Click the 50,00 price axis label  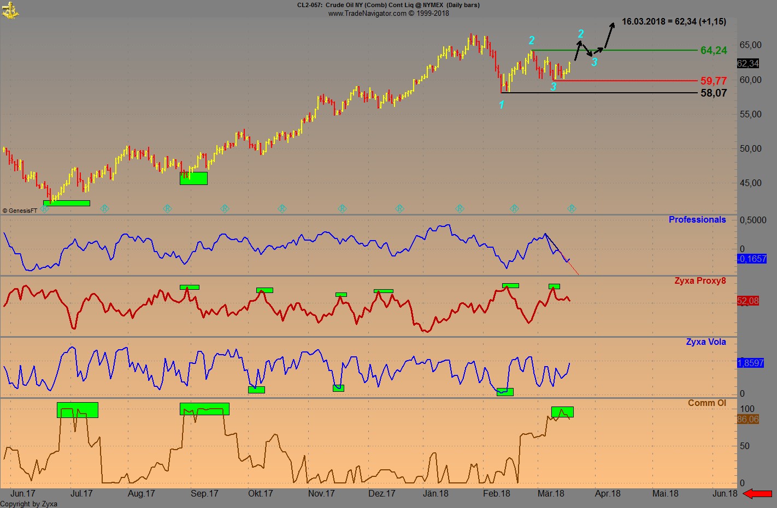tap(750, 148)
